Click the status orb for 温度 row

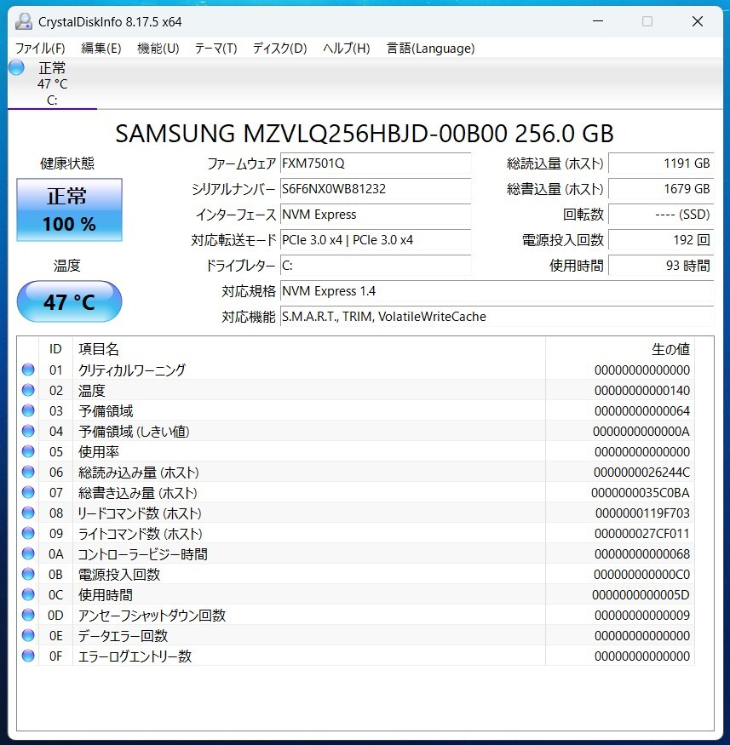coord(28,390)
